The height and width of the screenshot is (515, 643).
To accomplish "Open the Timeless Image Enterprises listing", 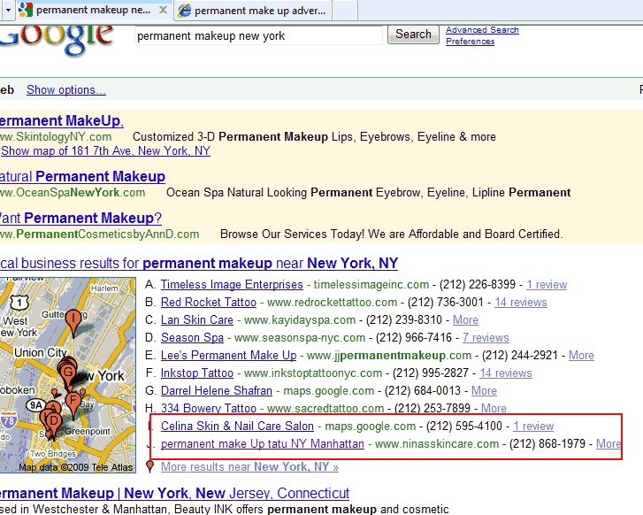I will 232,284.
